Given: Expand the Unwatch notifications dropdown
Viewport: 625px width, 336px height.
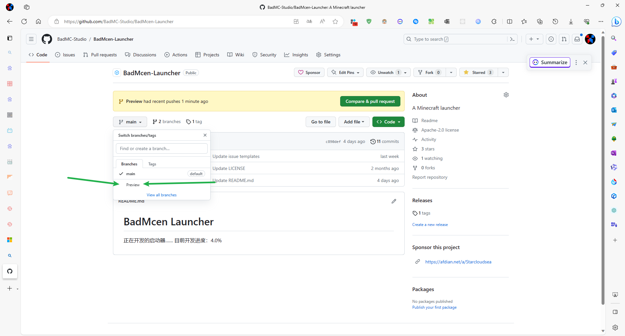Looking at the screenshot, I should (389, 73).
